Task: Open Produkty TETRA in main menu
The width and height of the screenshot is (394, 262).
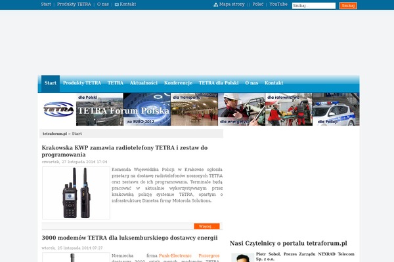Action: tap(82, 83)
